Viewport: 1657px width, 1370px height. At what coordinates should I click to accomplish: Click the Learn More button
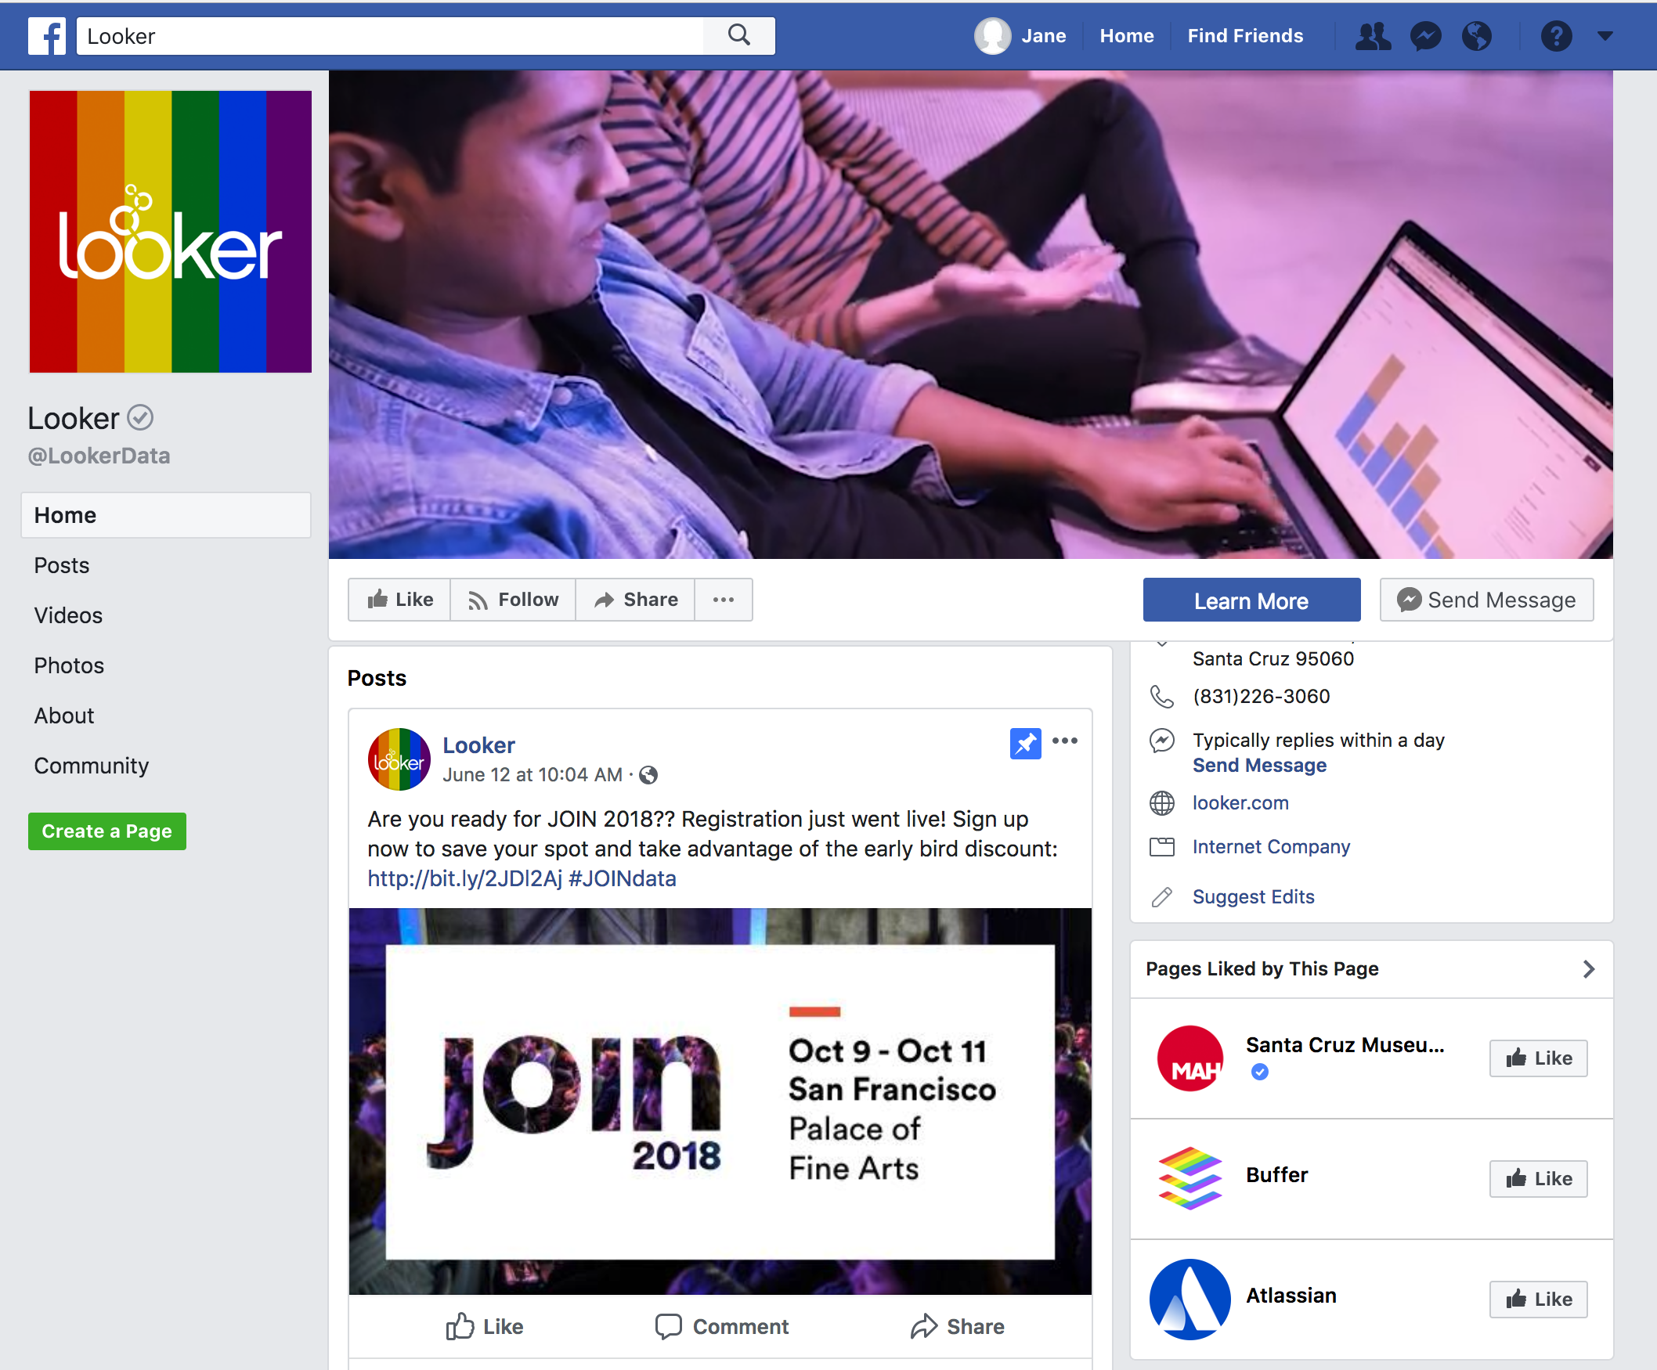point(1251,600)
